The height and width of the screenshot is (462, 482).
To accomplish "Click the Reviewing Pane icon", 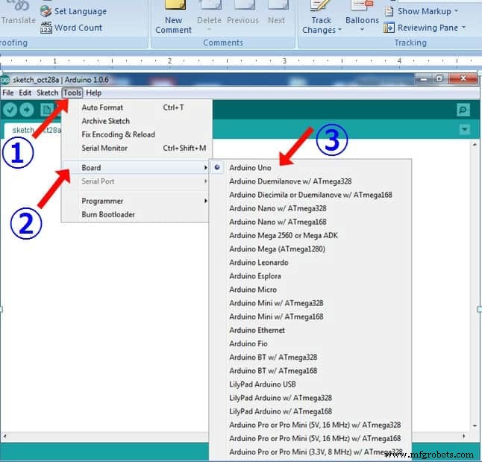I will point(389,28).
